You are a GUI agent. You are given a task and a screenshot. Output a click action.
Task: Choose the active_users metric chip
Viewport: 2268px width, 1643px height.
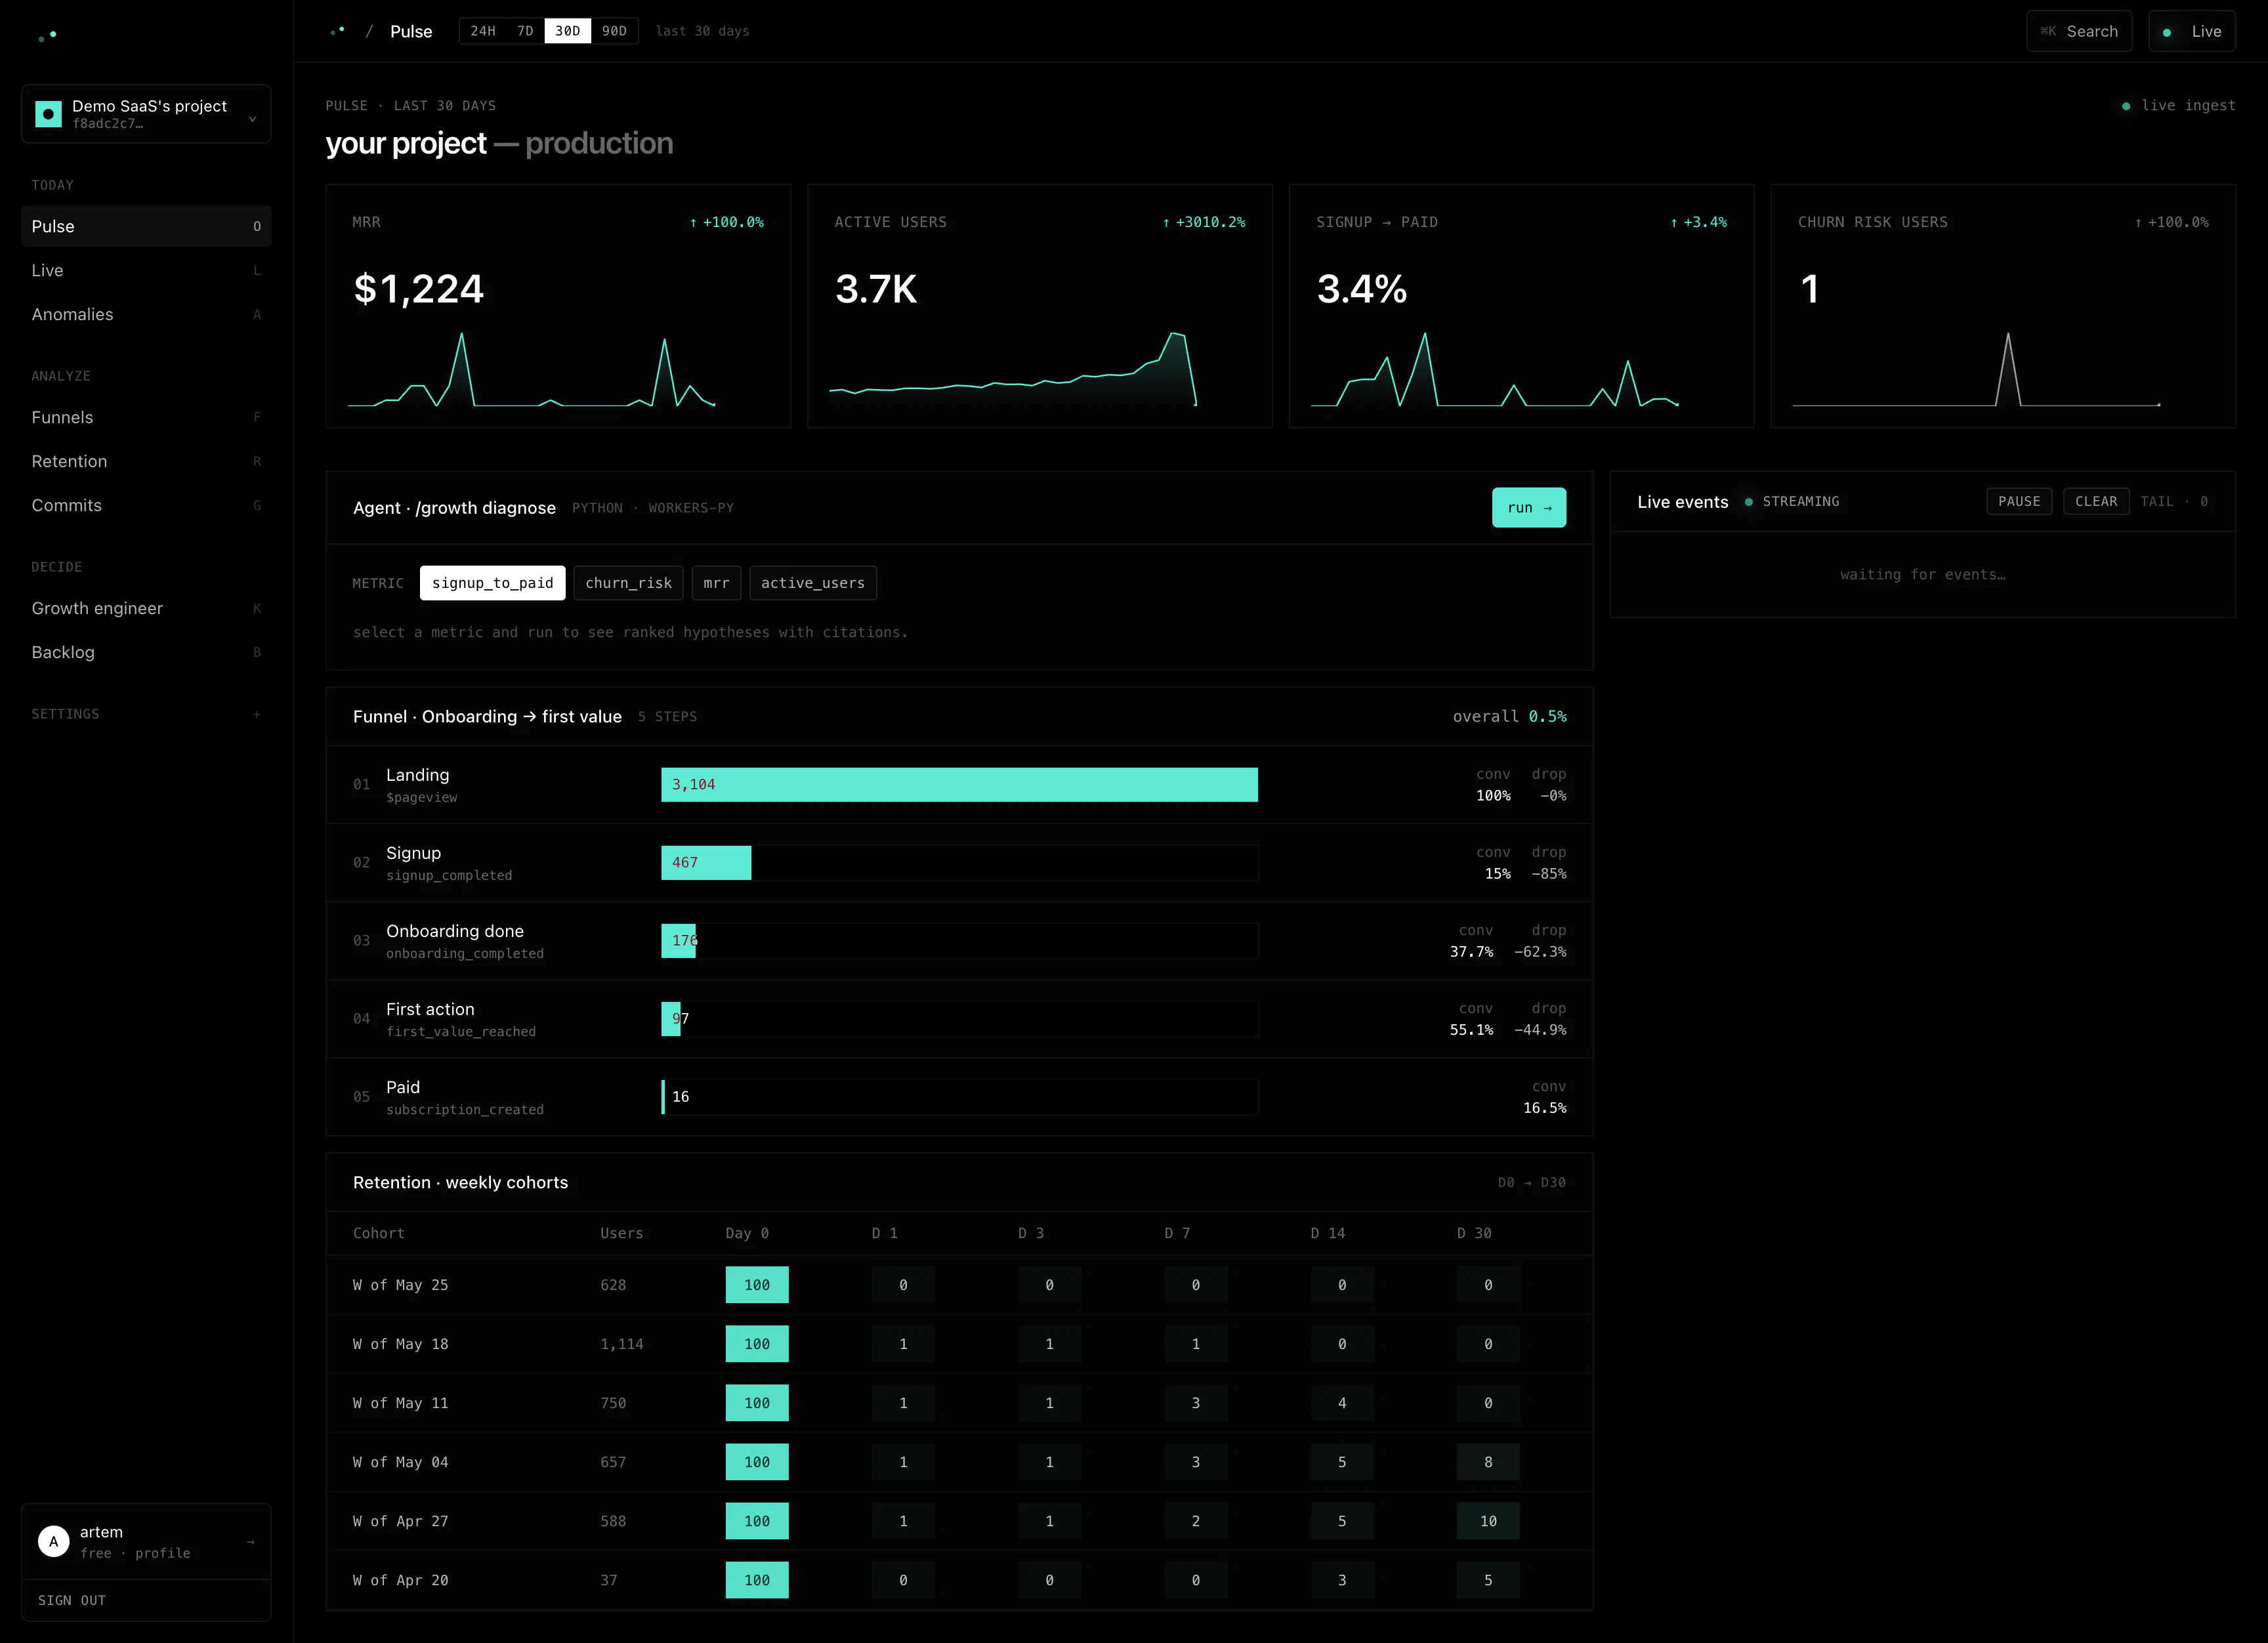pos(813,583)
